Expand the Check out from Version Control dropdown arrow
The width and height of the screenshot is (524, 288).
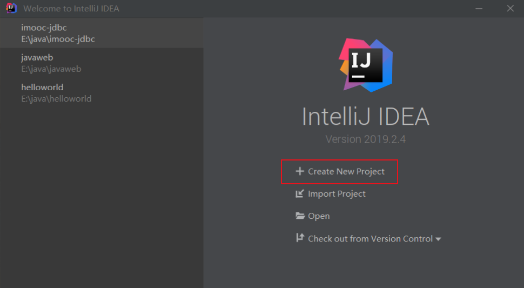438,239
